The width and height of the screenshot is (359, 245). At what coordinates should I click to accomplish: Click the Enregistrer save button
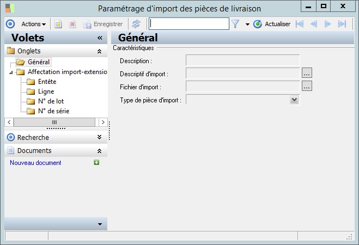102,24
